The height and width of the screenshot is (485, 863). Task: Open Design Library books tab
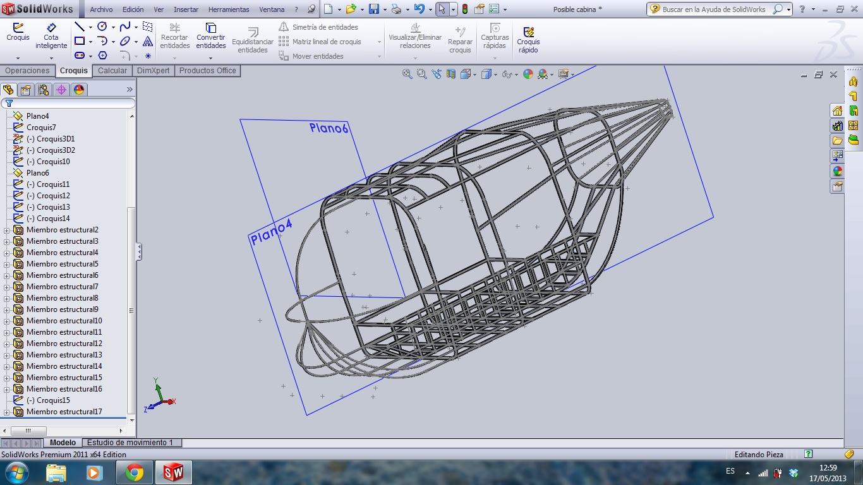(x=837, y=126)
